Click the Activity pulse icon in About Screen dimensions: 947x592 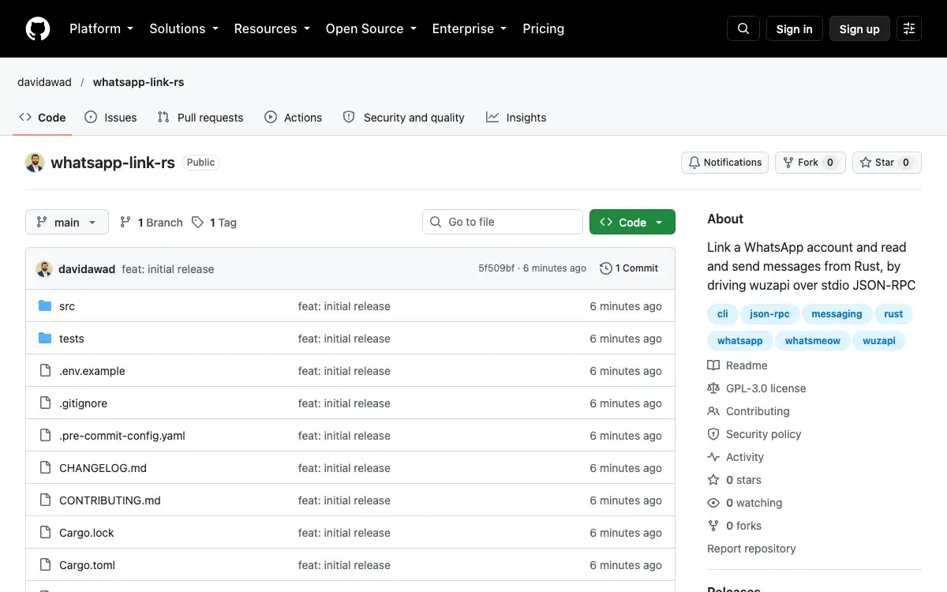pos(713,457)
